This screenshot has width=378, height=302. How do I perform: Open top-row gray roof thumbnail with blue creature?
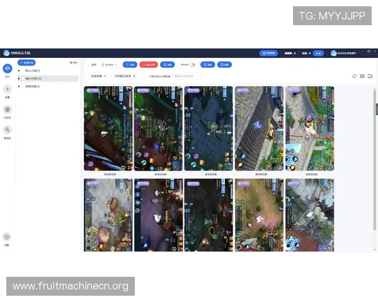259,128
